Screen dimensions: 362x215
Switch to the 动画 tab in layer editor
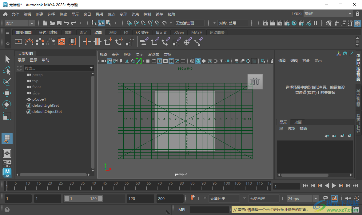pos(298,122)
